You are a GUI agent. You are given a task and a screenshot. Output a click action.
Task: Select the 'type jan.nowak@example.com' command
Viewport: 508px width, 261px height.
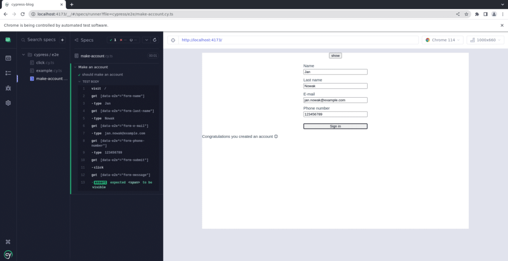pyautogui.click(x=118, y=133)
